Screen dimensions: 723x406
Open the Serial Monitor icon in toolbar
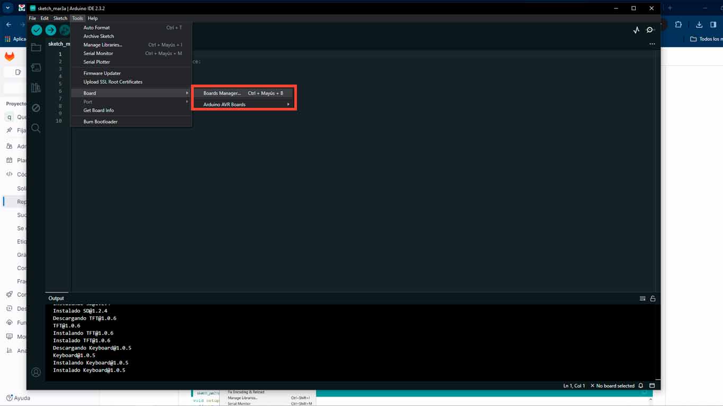point(650,30)
